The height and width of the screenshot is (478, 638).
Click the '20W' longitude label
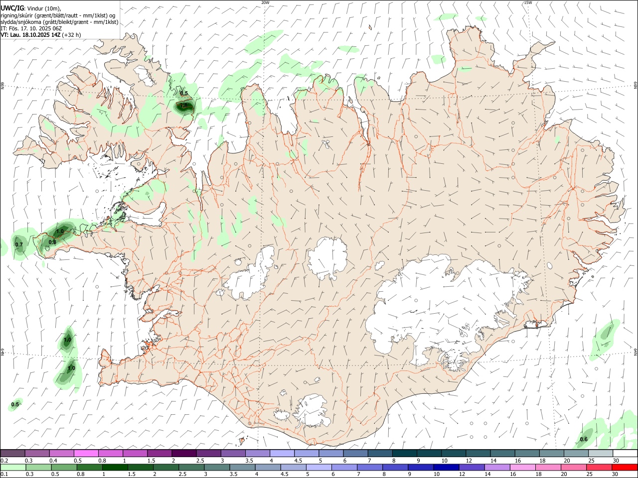click(x=266, y=2)
